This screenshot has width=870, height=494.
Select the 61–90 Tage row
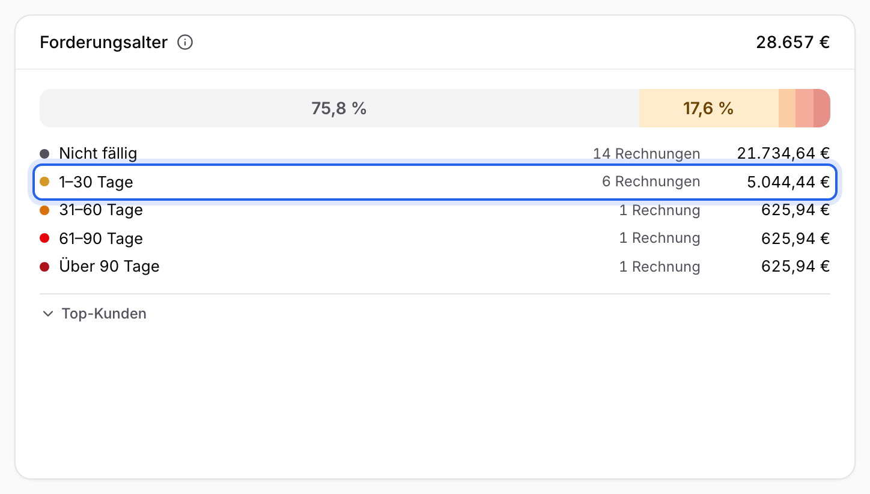(435, 239)
